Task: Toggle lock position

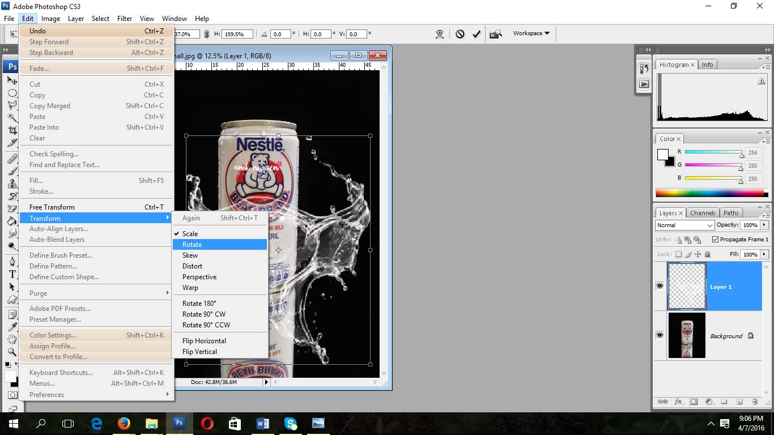Action: pos(698,254)
